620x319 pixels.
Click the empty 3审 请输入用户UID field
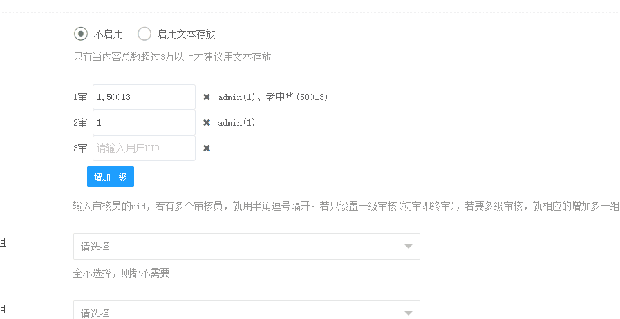coord(144,148)
